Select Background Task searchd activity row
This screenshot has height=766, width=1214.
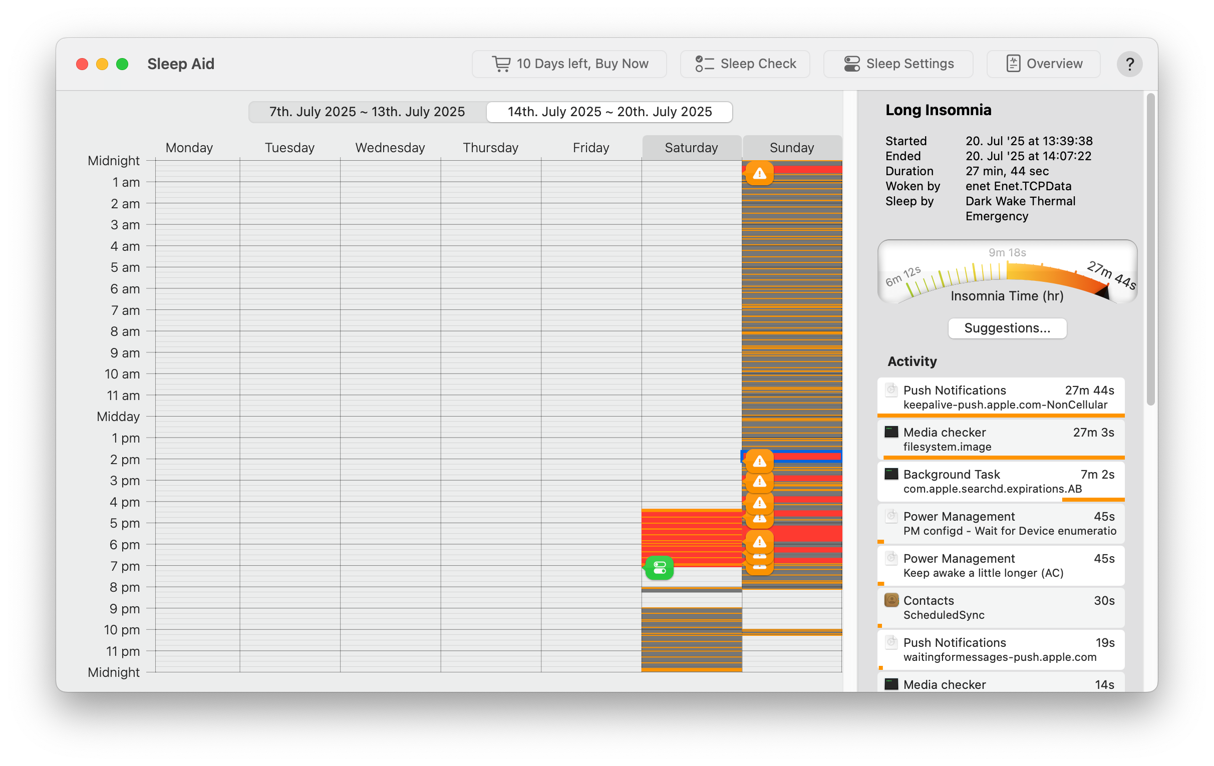point(1000,481)
